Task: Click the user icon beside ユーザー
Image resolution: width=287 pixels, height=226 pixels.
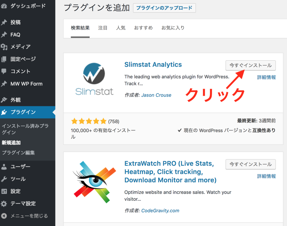Action: pos(4,167)
